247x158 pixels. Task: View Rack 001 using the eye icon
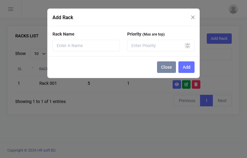(177, 84)
